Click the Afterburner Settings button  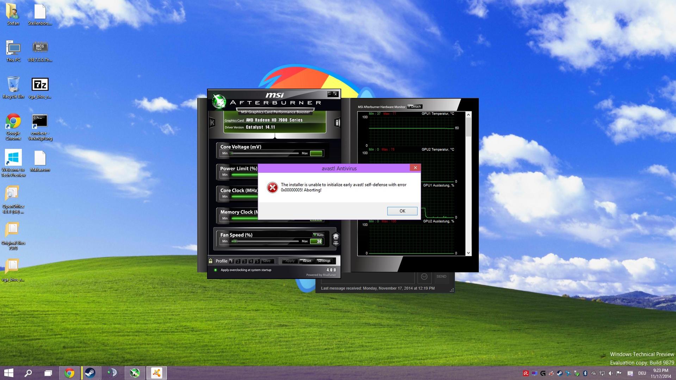(324, 261)
